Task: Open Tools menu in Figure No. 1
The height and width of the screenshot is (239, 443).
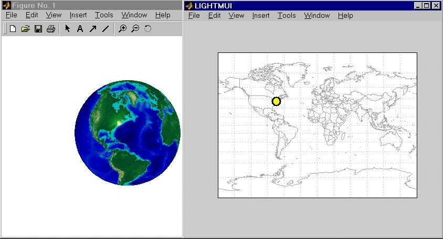Action: tap(104, 15)
